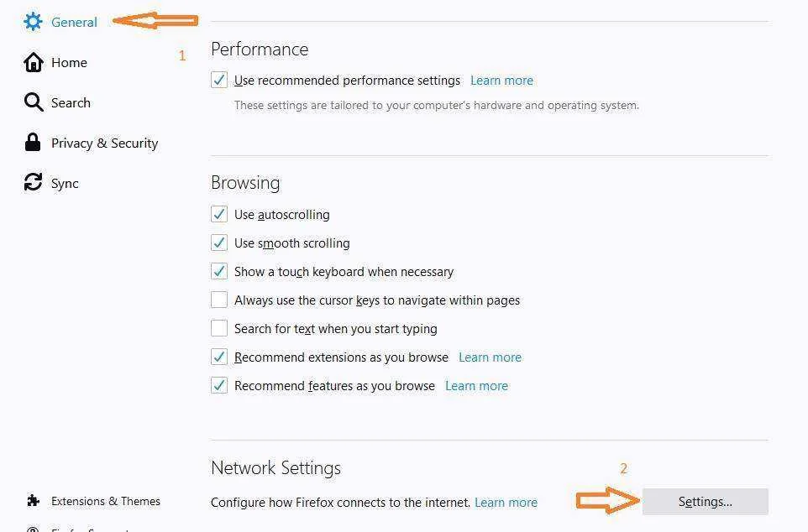Click the Home house icon
Viewport: 808px width, 532px height.
(x=34, y=62)
